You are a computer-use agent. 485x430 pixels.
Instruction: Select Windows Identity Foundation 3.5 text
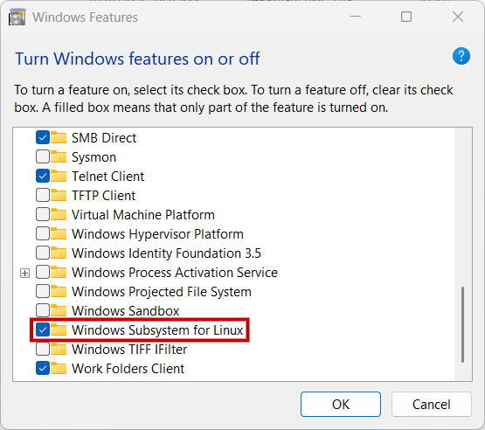tap(166, 253)
